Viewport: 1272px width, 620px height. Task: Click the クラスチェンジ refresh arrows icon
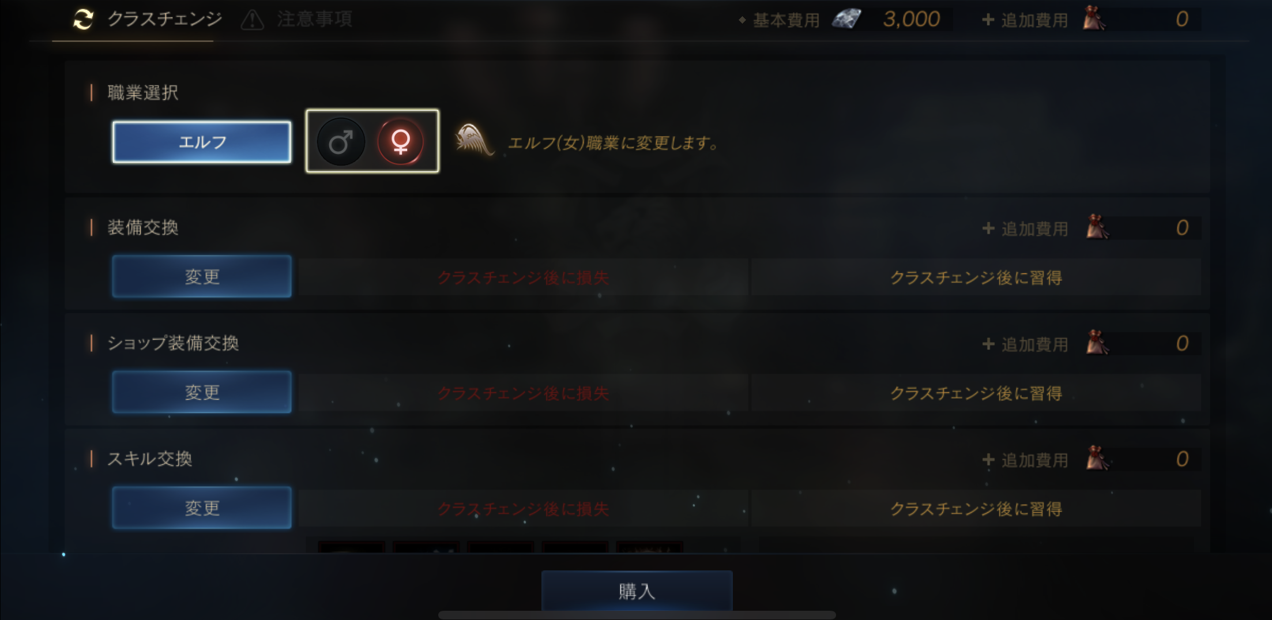(x=84, y=20)
